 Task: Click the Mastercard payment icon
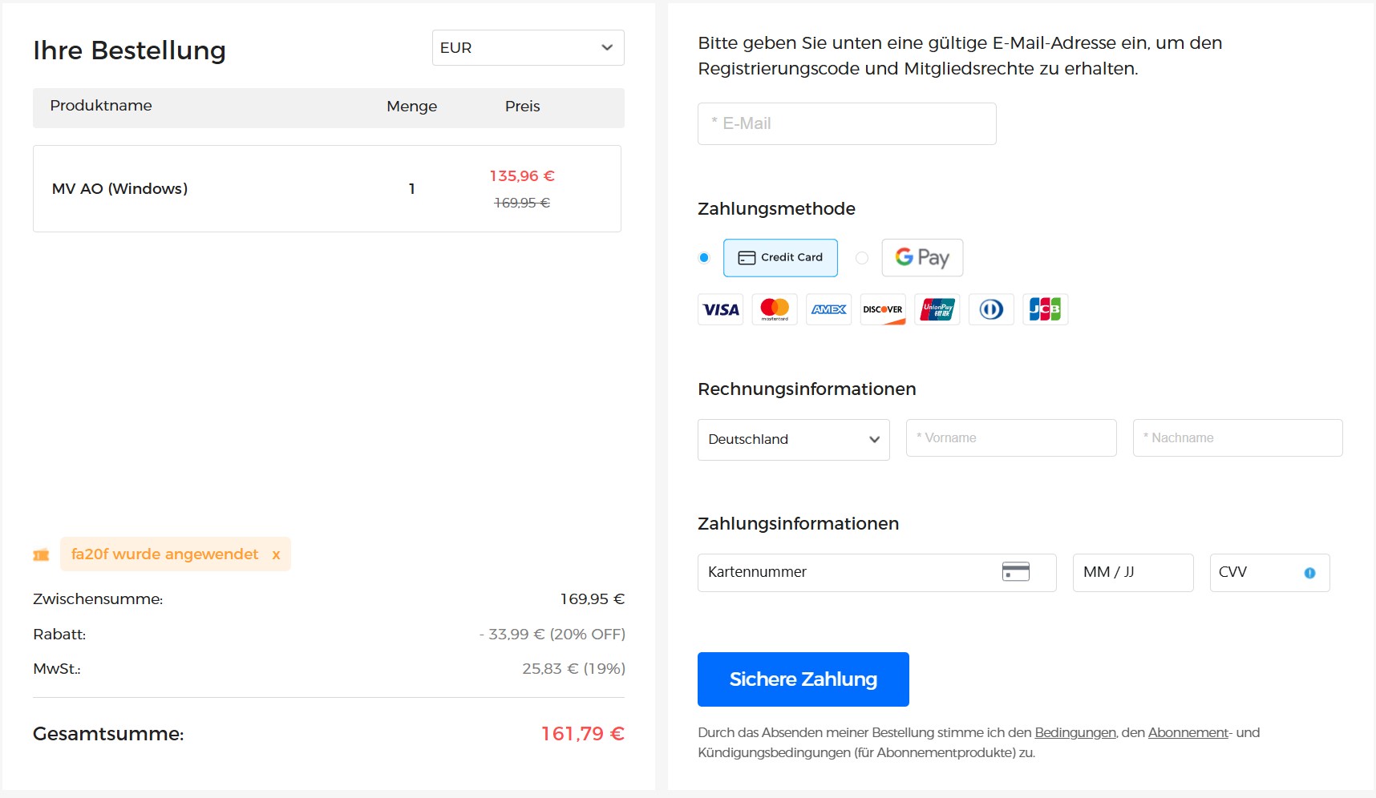pos(775,309)
